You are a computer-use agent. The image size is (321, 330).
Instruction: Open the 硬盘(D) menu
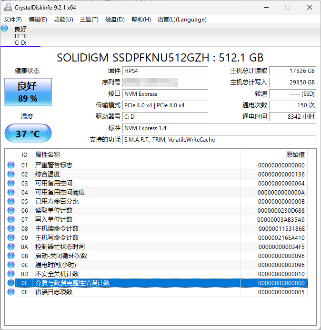tap(115, 20)
